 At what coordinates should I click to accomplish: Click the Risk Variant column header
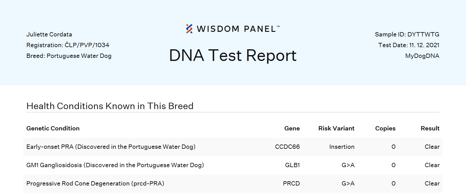(336, 128)
